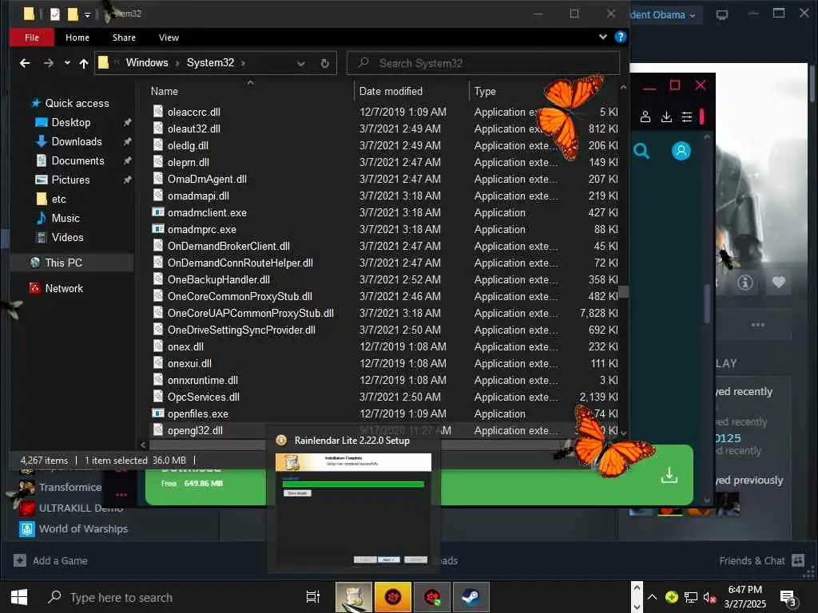Select the file onnxruntime.dll
This screenshot has width=818, height=613.
[x=202, y=381]
